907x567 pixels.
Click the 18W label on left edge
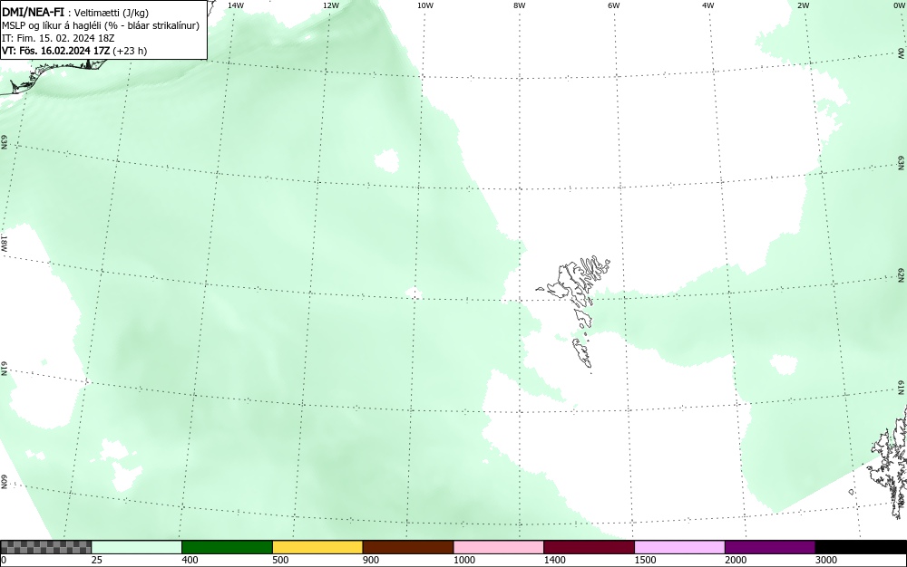point(4,243)
